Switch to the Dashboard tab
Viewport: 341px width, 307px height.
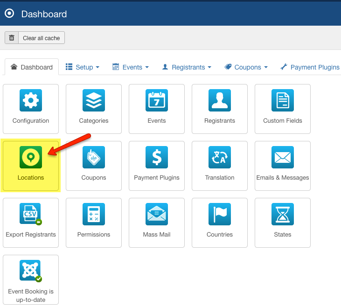(32, 67)
